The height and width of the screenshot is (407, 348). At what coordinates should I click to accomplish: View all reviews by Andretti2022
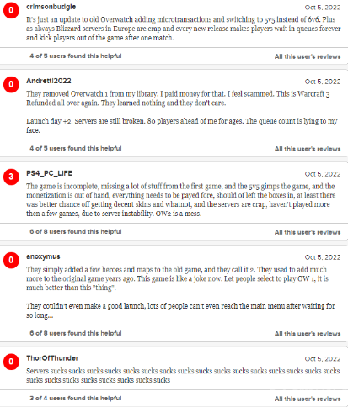click(308, 149)
